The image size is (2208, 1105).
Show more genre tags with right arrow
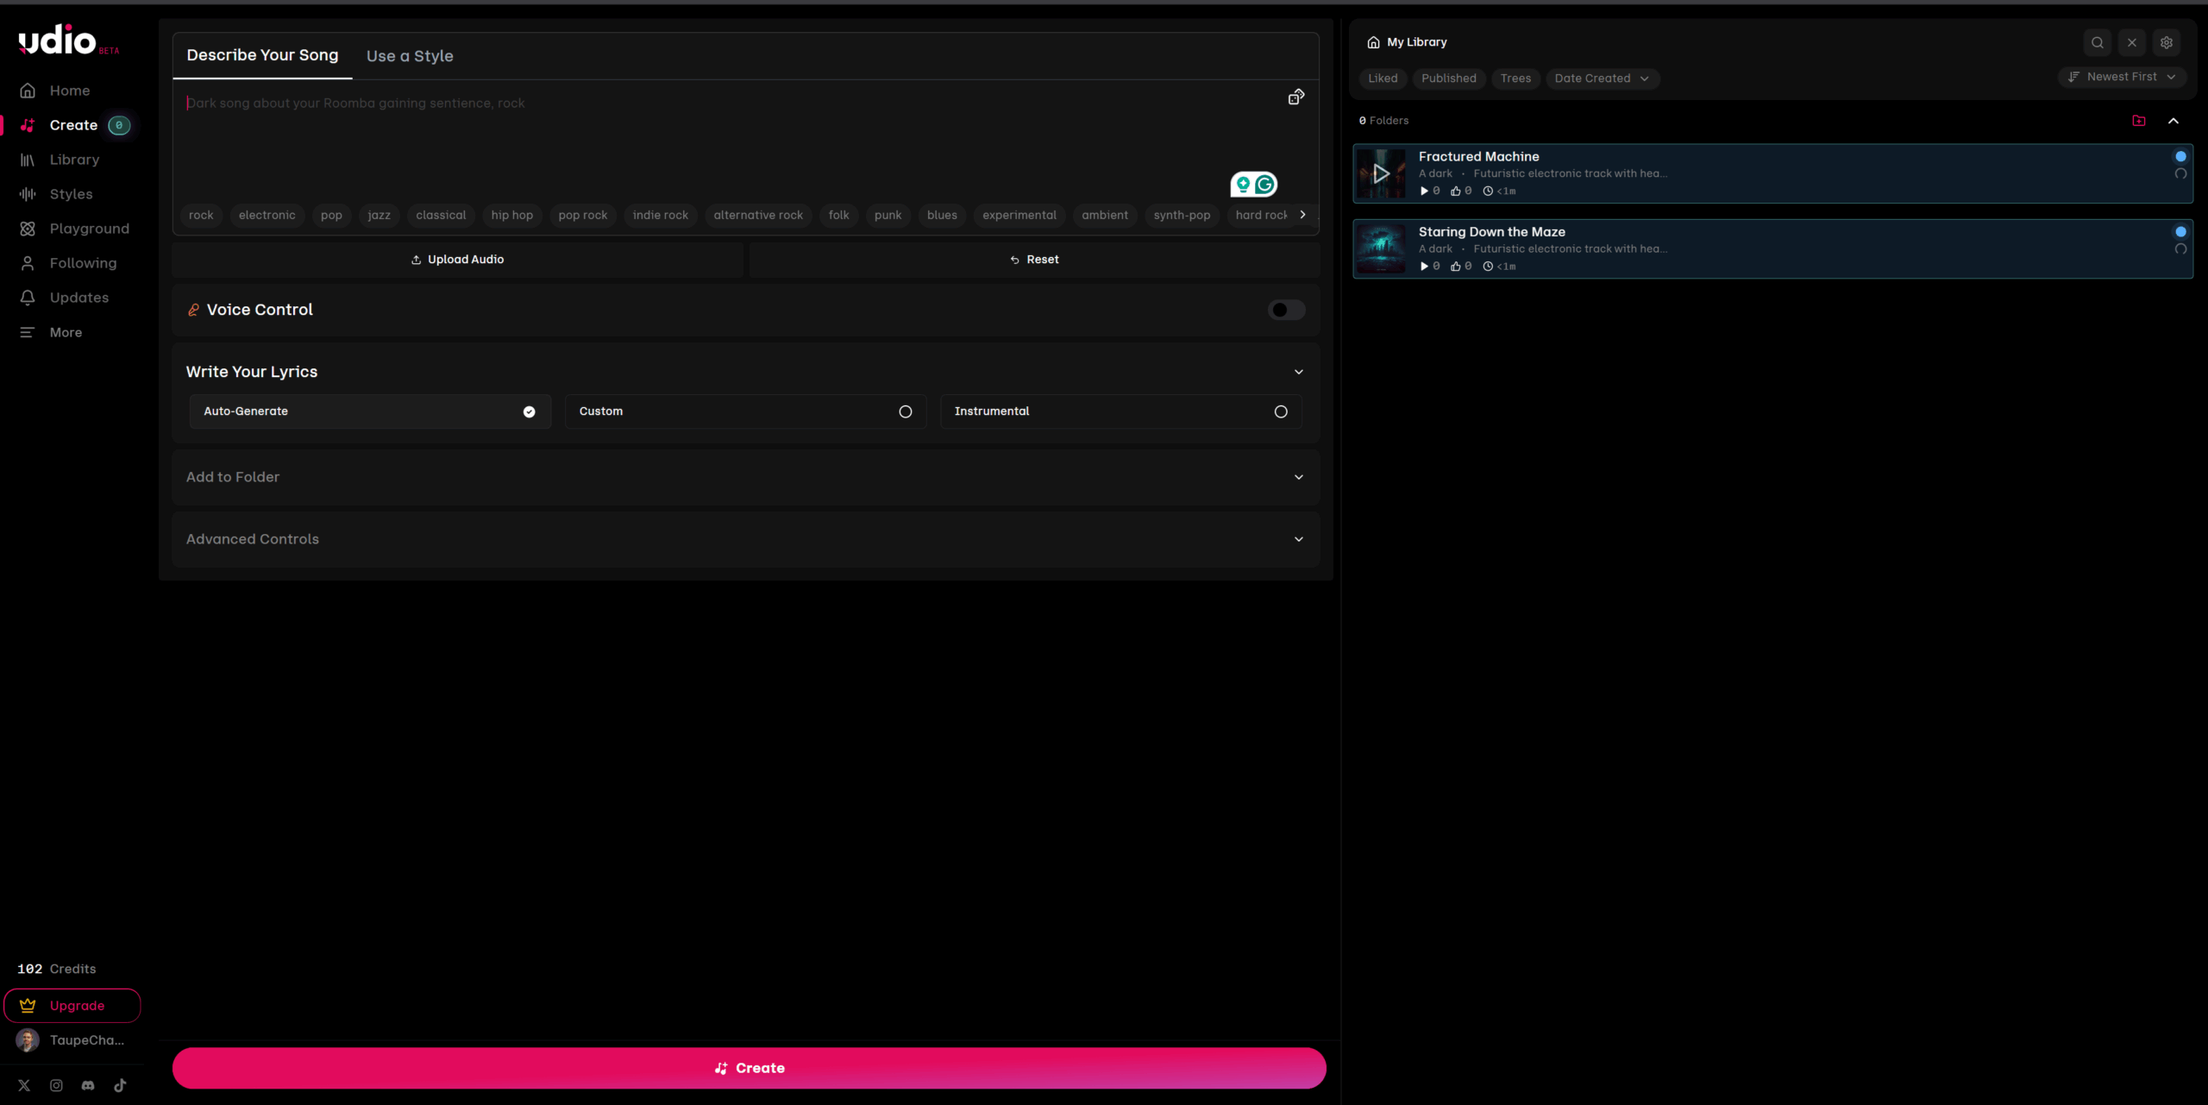(x=1302, y=215)
